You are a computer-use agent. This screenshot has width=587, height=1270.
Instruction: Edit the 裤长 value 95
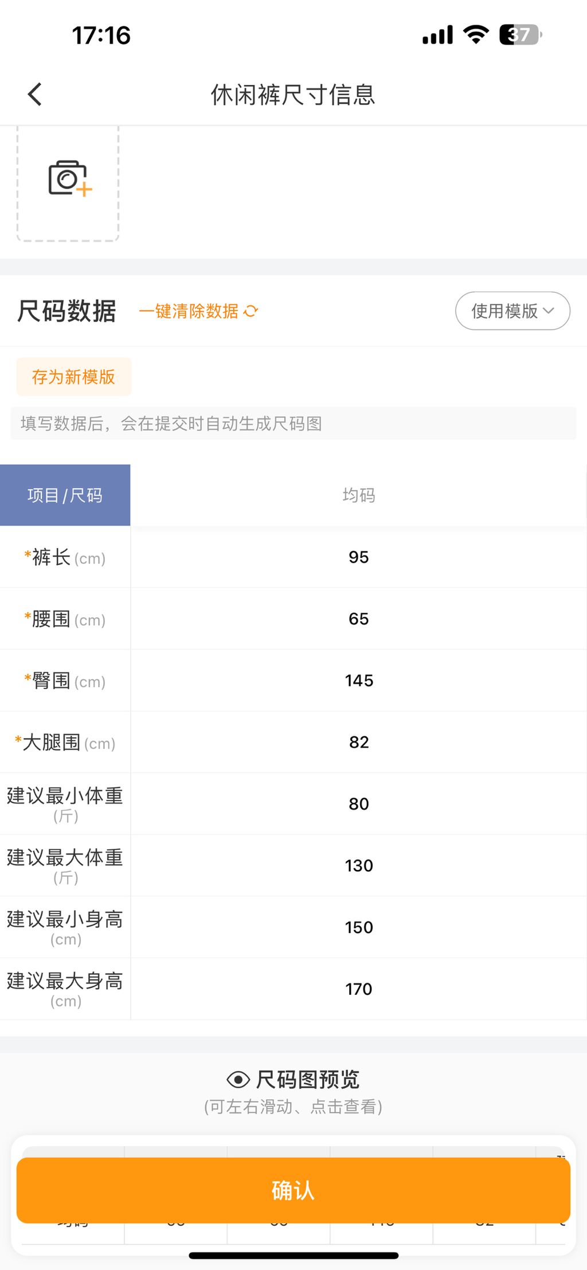tap(359, 557)
